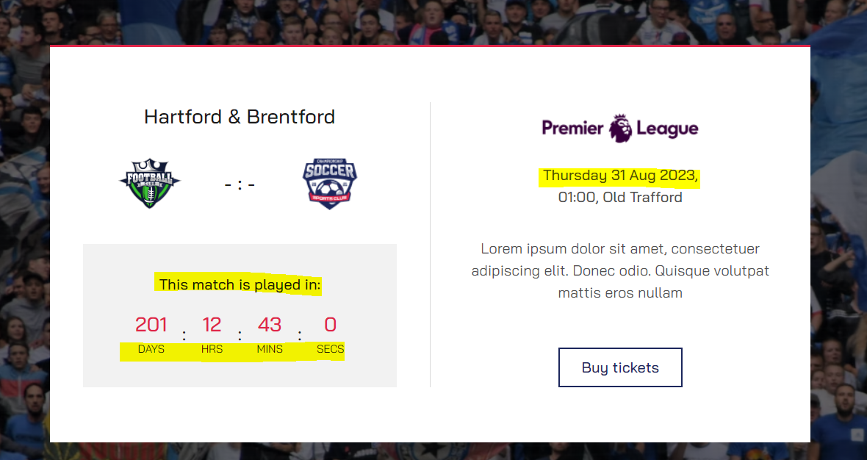Click the 43 minutes countdown number
Viewport: 867px width, 460px height.
[x=270, y=324]
